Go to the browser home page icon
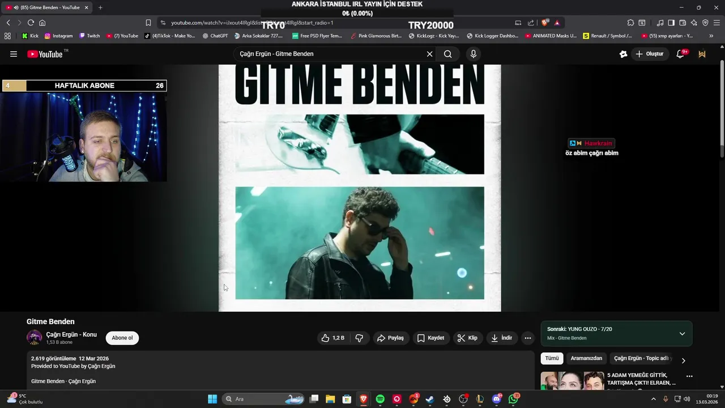 click(x=42, y=23)
